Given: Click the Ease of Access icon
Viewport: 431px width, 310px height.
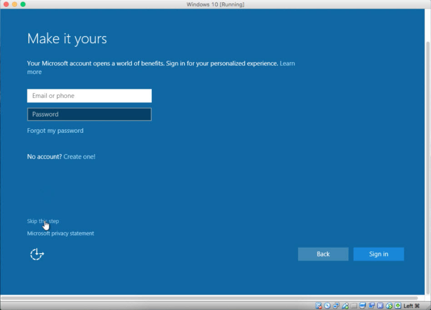Looking at the screenshot, I should click(x=37, y=254).
